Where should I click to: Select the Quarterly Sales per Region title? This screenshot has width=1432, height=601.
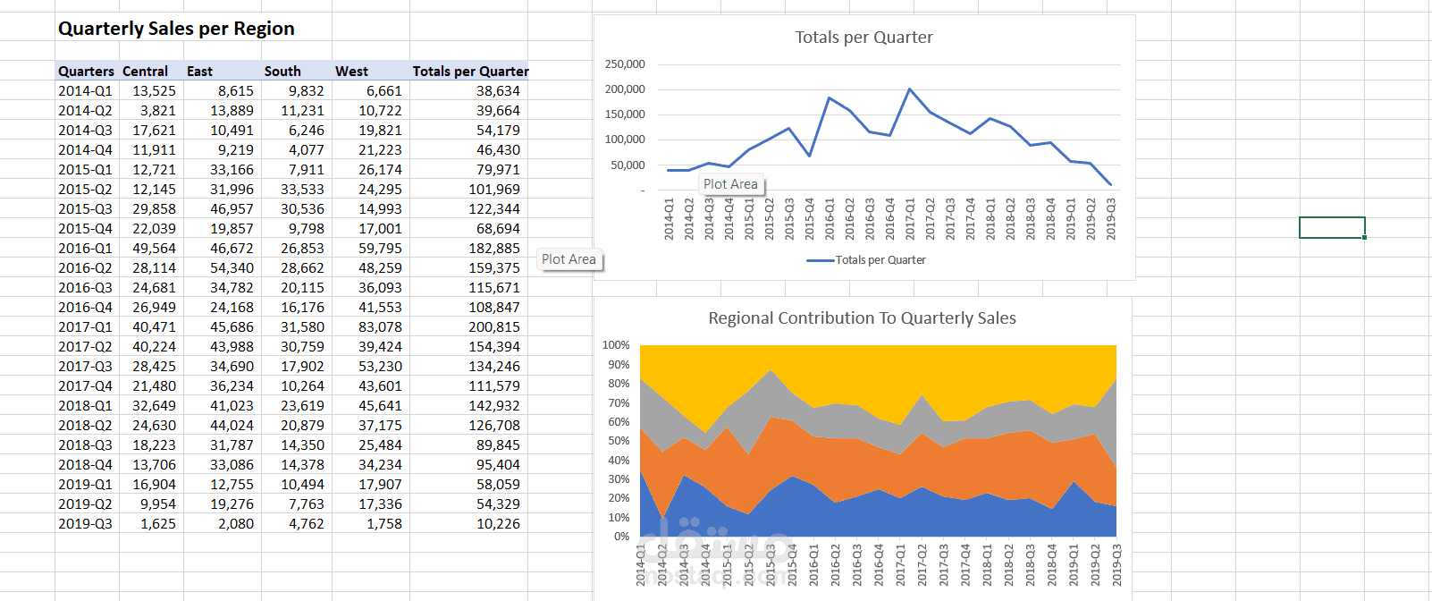[x=176, y=29]
